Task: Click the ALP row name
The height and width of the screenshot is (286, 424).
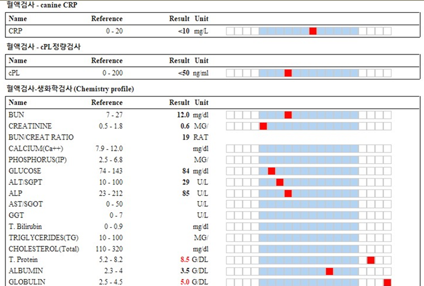Action: 15,193
